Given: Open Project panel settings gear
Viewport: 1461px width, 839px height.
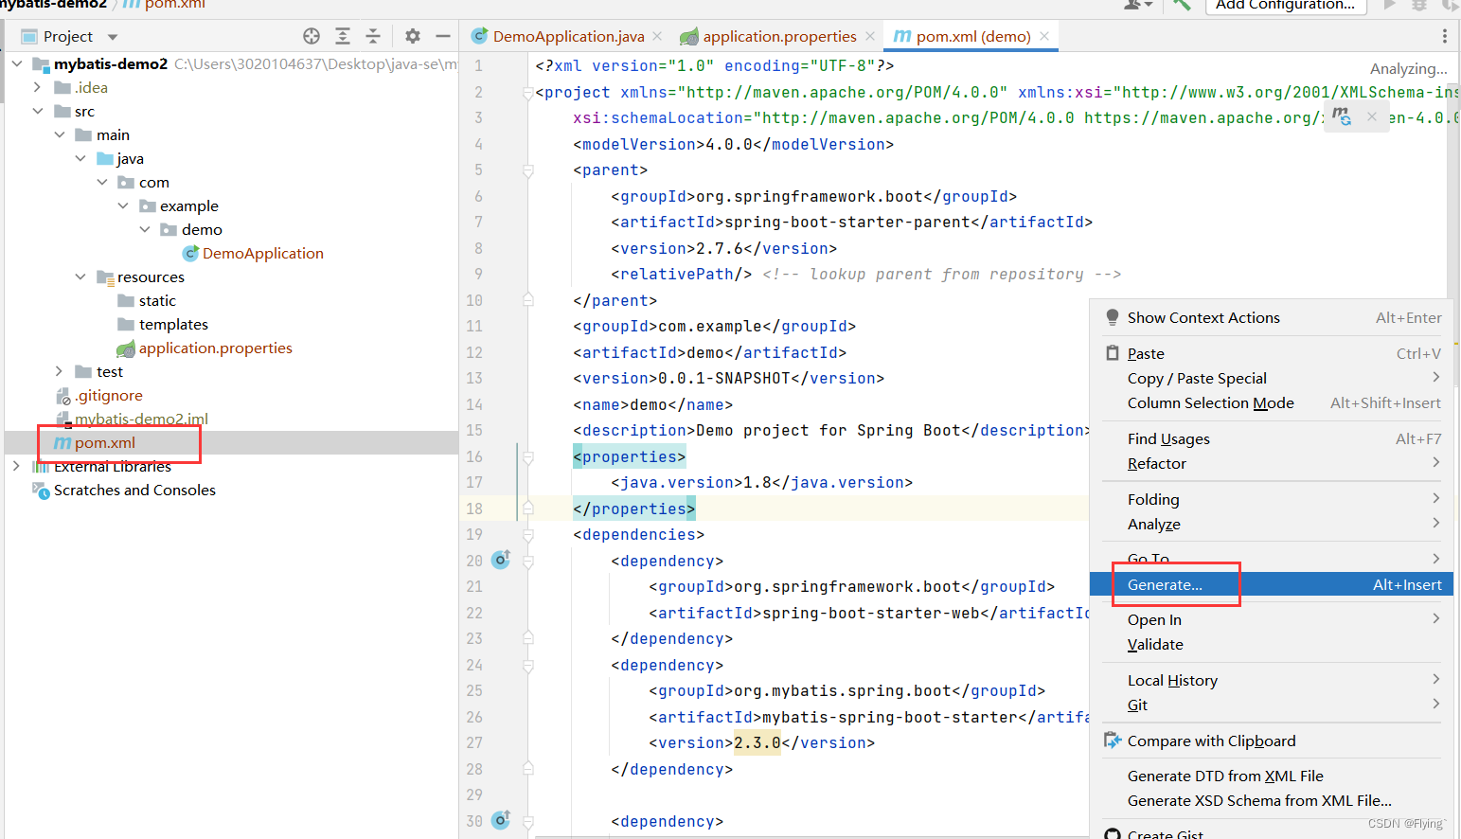Looking at the screenshot, I should click(x=412, y=36).
